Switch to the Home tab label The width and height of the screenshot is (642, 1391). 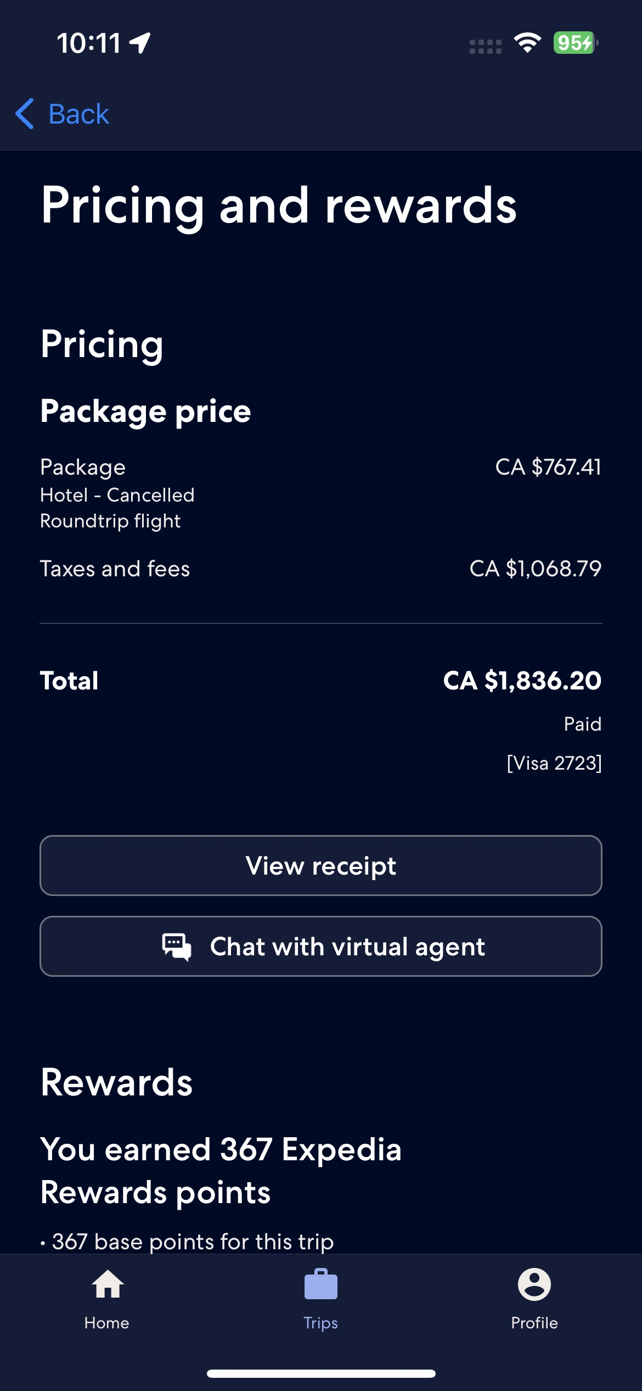tap(107, 1323)
